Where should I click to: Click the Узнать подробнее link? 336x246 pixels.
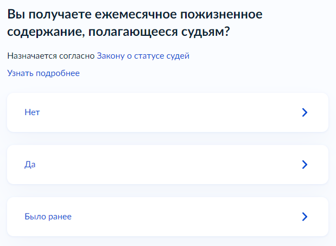click(43, 73)
